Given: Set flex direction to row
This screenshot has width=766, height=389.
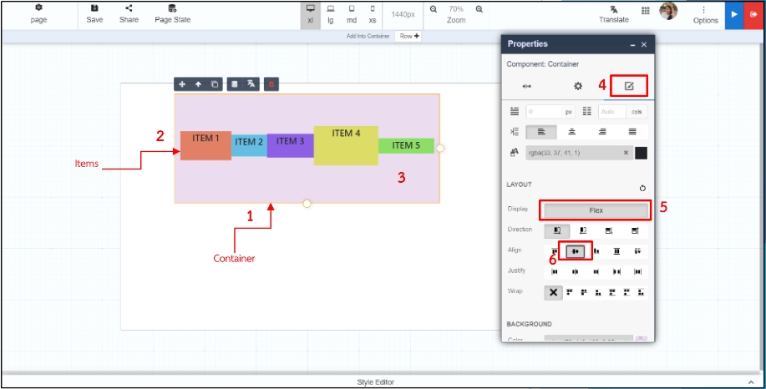Looking at the screenshot, I should click(557, 231).
